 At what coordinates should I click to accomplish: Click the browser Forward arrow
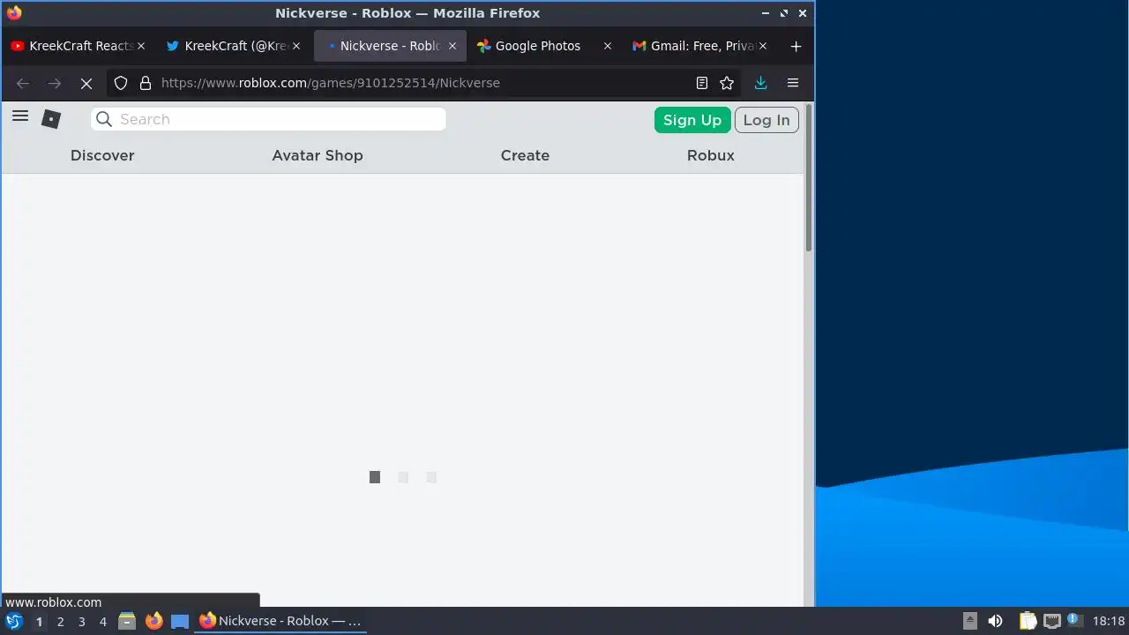coord(55,83)
